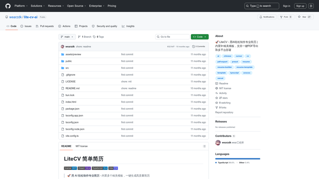The height and width of the screenshot is (179, 319).
Task: Open the Platform menu
Action: pyautogui.click(x=21, y=6)
